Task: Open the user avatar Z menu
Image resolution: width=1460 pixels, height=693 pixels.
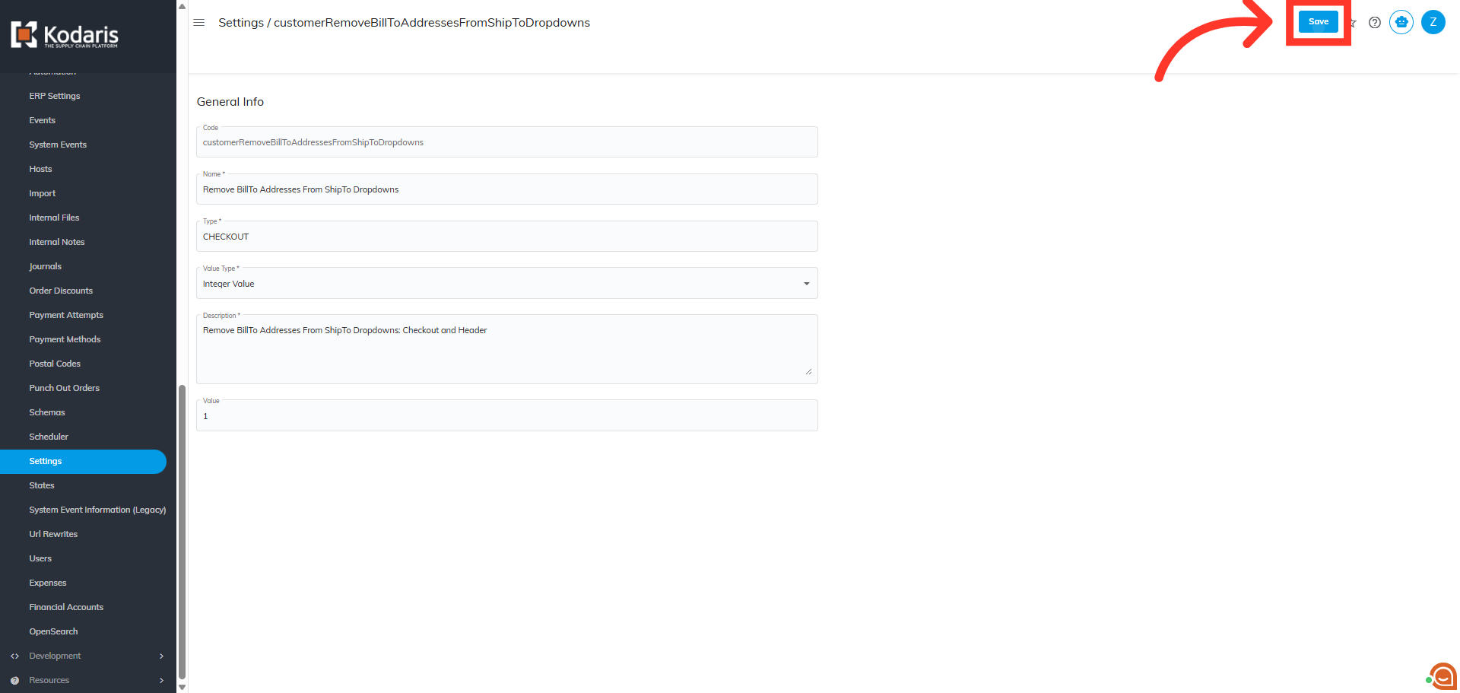Action: [x=1433, y=22]
